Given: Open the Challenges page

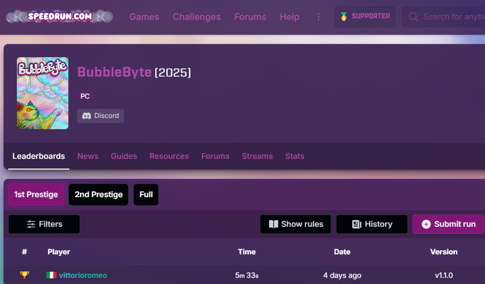Looking at the screenshot, I should tap(197, 17).
